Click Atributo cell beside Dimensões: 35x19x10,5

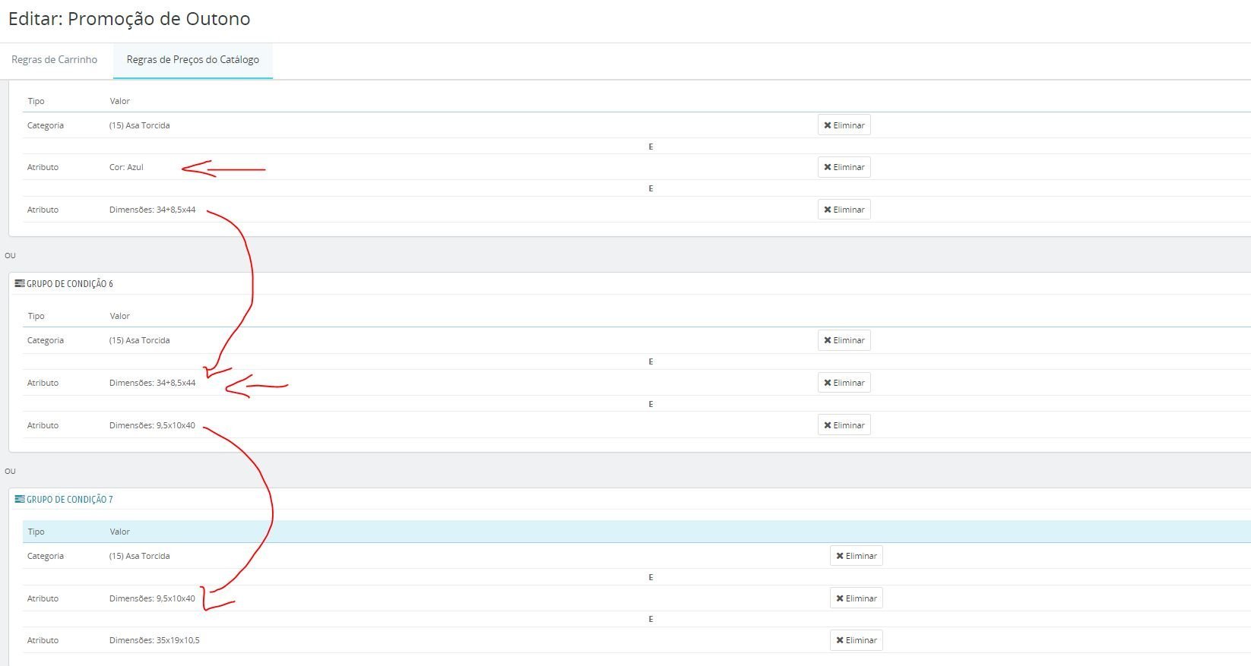43,640
